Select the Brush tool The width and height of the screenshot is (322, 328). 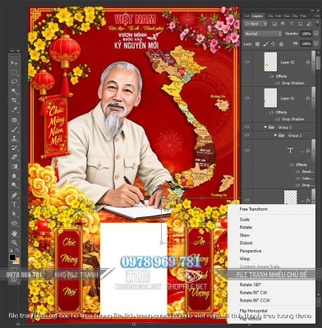pyautogui.click(x=14, y=129)
